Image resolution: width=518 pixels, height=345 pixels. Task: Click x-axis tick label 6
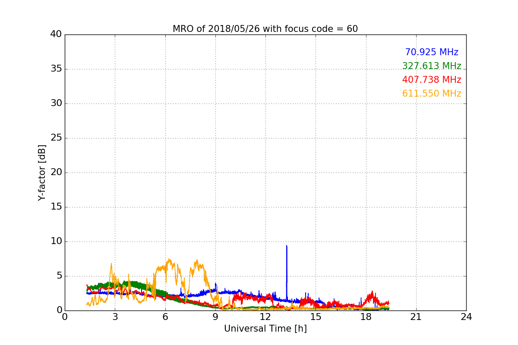(x=165, y=317)
